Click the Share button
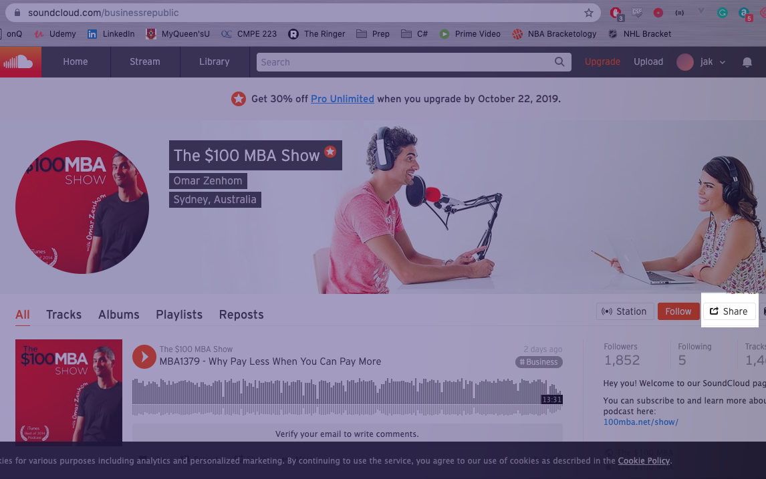The height and width of the screenshot is (479, 766). [729, 311]
